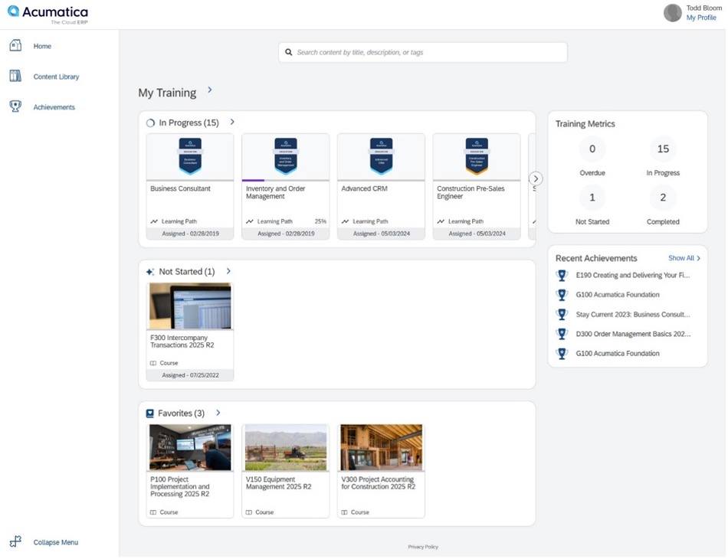This screenshot has height=559, width=728.
Task: Expand the Favorites section chevron
Action: pyautogui.click(x=218, y=412)
